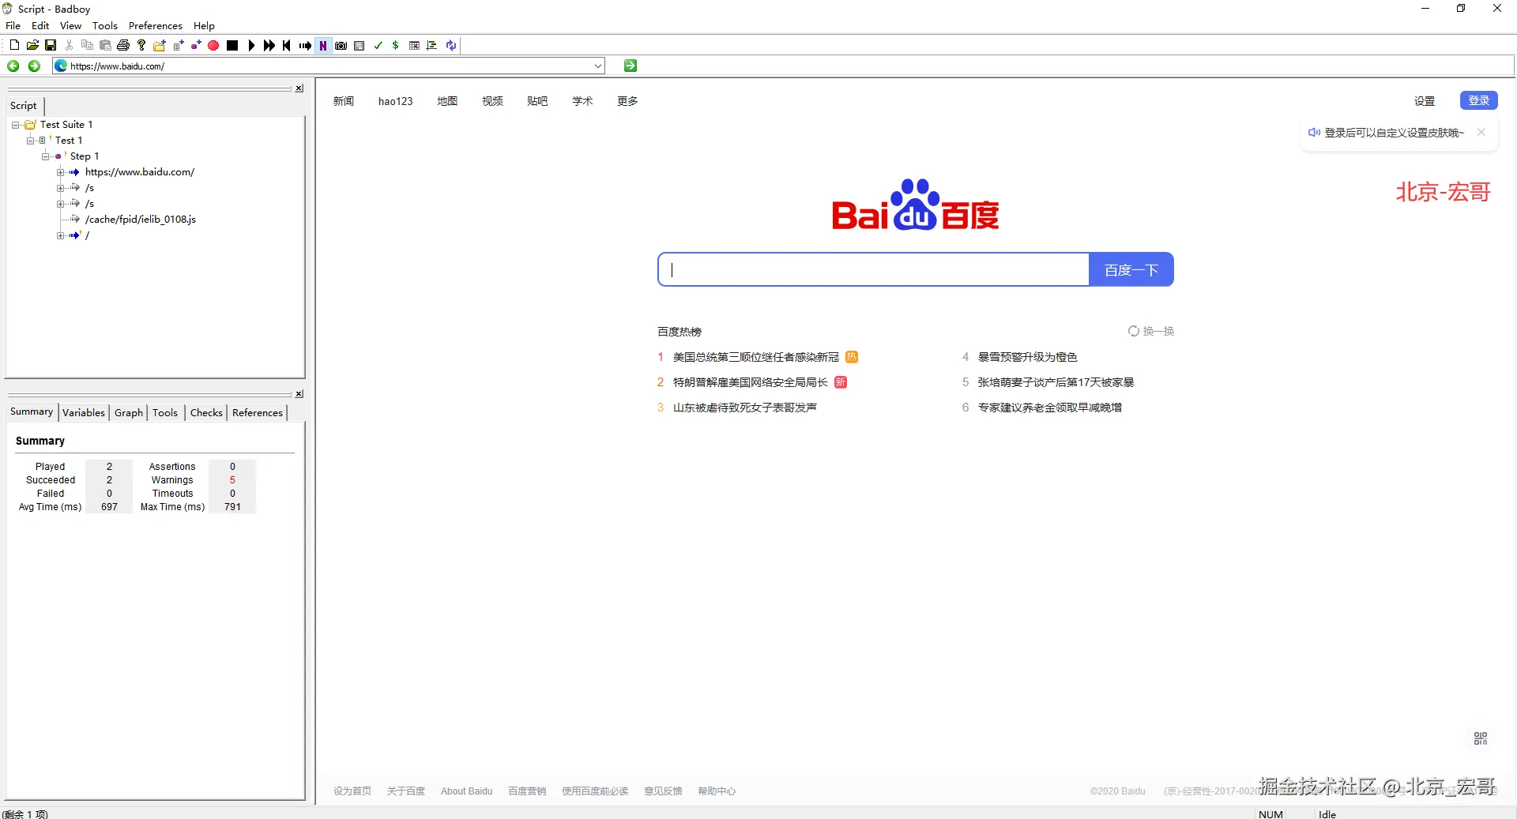The height and width of the screenshot is (819, 1517).
Task: Click the Paste icon in the toolbar
Action: [x=105, y=46]
